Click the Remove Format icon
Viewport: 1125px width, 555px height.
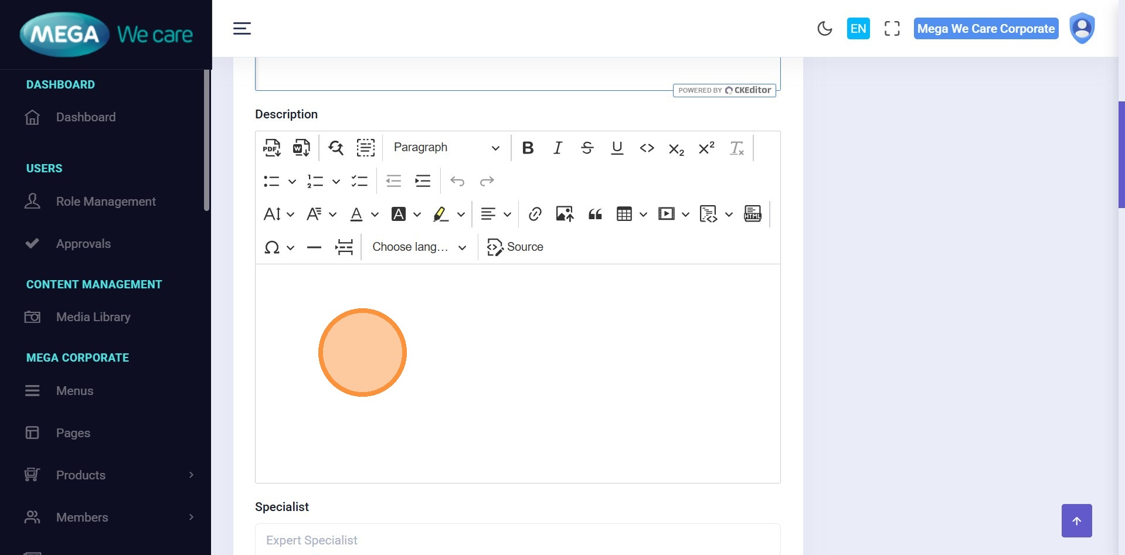click(x=736, y=148)
